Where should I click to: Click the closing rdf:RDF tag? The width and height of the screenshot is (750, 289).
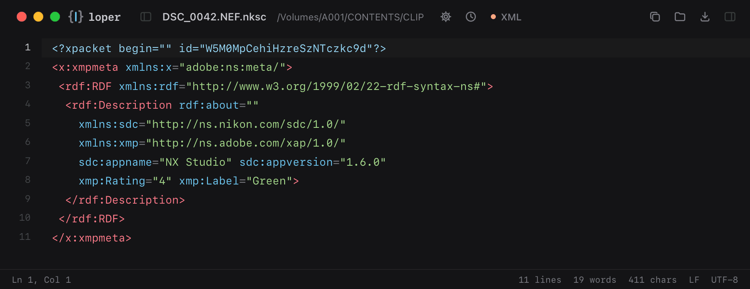point(92,219)
